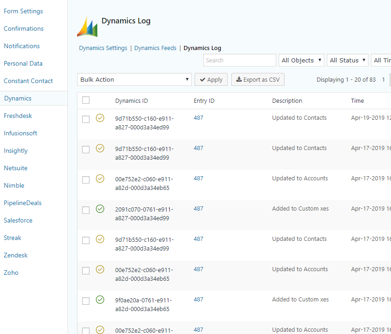Click the Dynamics logo icon
391x334 pixels.
(x=87, y=27)
